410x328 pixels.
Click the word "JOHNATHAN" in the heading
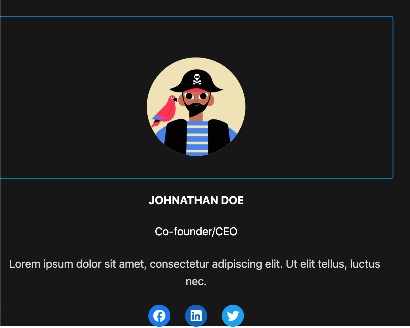pyautogui.click(x=183, y=200)
